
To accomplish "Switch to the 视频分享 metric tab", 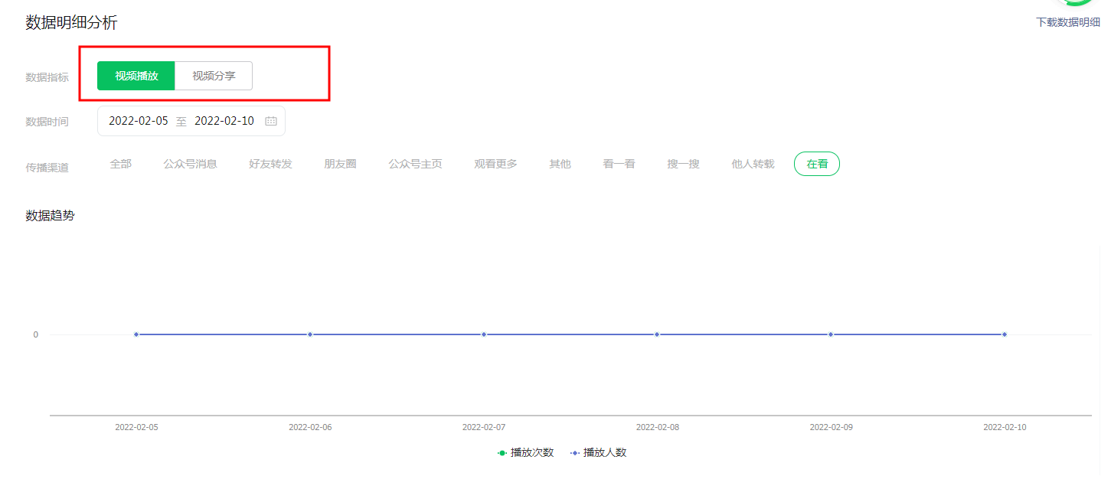I will click(214, 76).
